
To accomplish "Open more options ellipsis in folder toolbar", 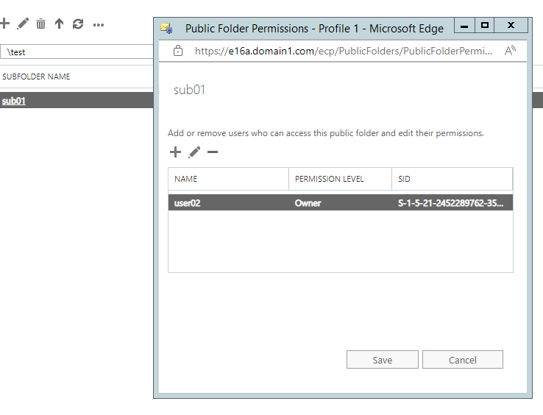I will [99, 25].
